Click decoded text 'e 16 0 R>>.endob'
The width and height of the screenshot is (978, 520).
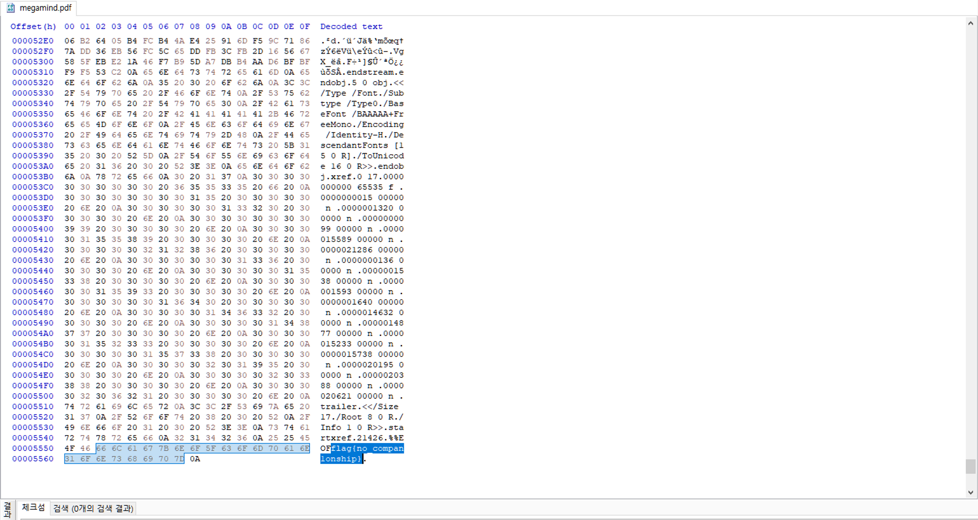pyautogui.click(x=362, y=166)
